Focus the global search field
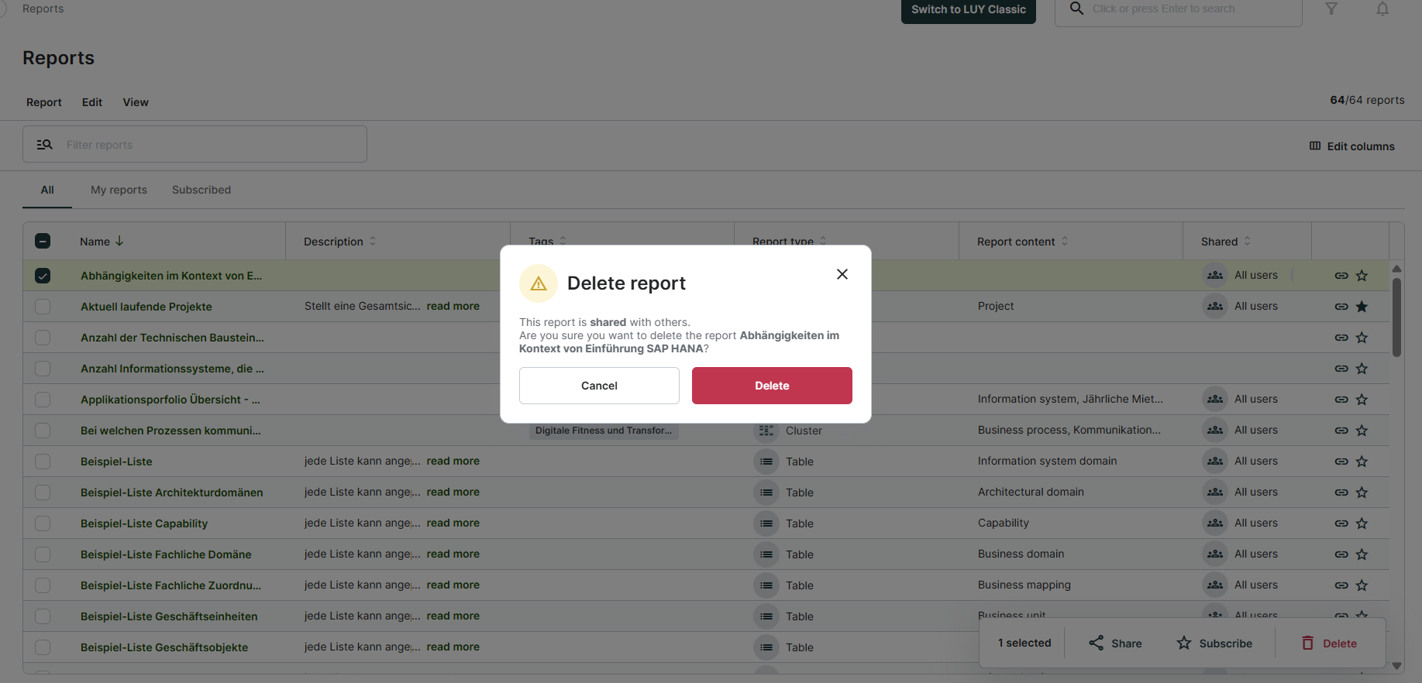The image size is (1422, 683). (1178, 10)
